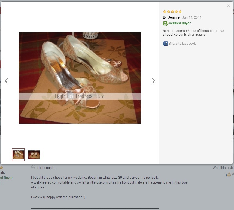This screenshot has width=234, height=210.
Task: Click the opening quote mark icon
Action: (x=33, y=167)
